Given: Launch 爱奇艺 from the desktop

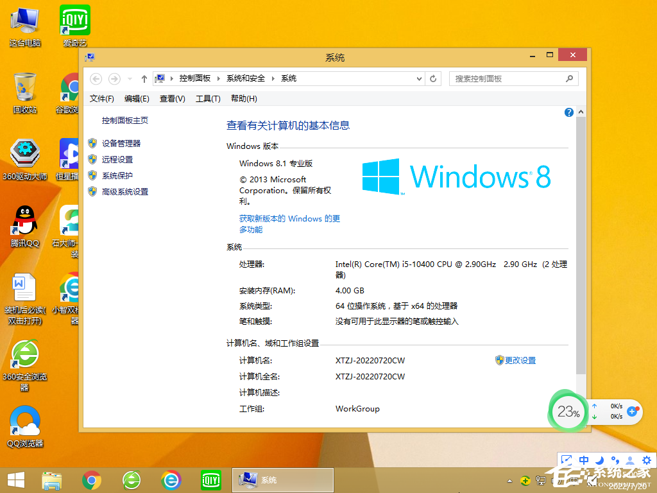Looking at the screenshot, I should [x=74, y=19].
